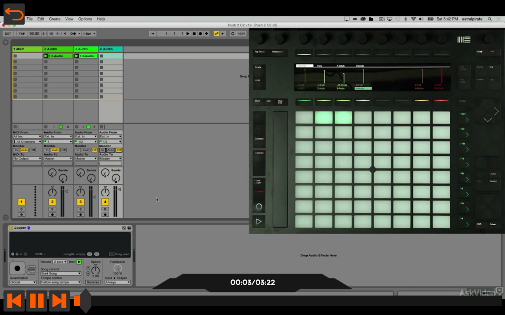
Task: Open the Create menu
Action: [54, 19]
